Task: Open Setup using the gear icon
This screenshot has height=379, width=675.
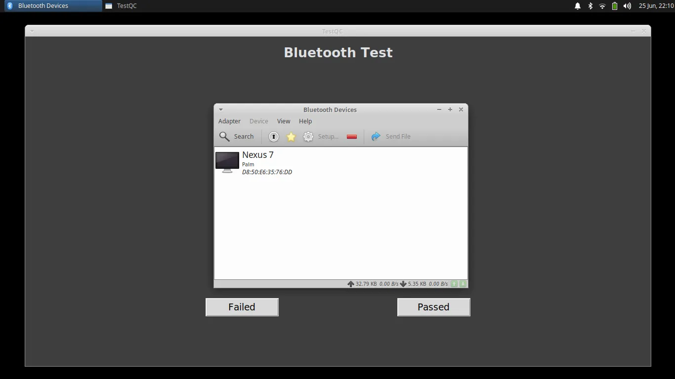Action: pos(308,136)
